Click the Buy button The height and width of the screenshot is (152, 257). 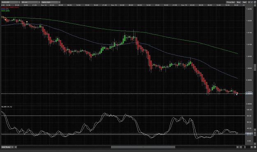click(238, 2)
